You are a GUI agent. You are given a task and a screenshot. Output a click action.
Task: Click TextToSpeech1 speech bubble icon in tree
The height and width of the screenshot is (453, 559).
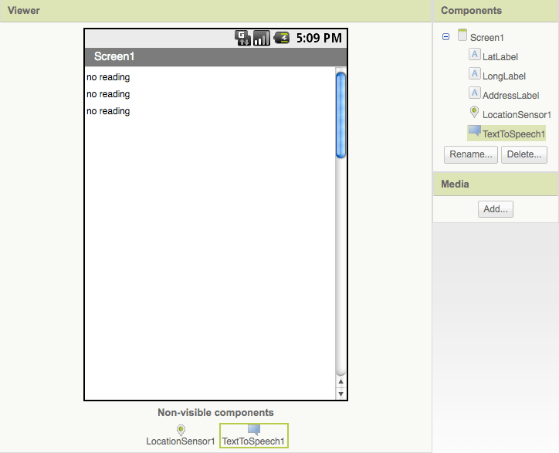pyautogui.click(x=475, y=130)
